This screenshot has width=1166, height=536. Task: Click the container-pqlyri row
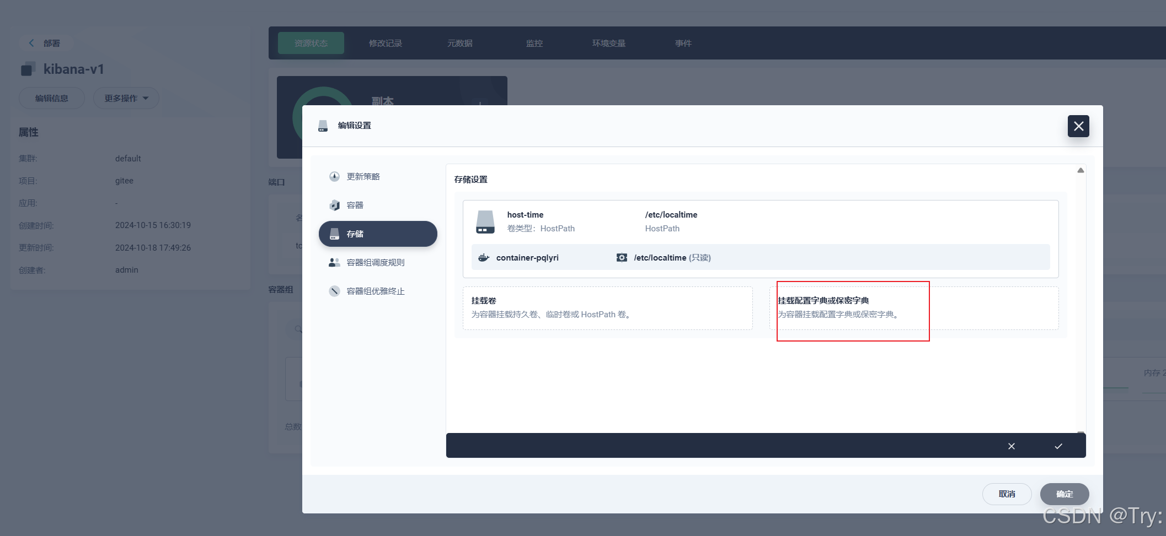coord(761,257)
